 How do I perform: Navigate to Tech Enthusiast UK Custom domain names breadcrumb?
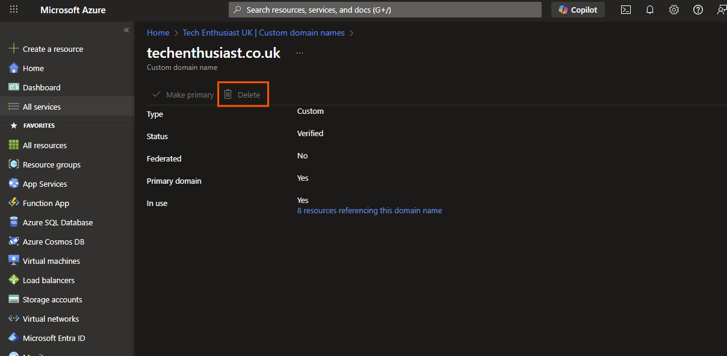(x=263, y=33)
